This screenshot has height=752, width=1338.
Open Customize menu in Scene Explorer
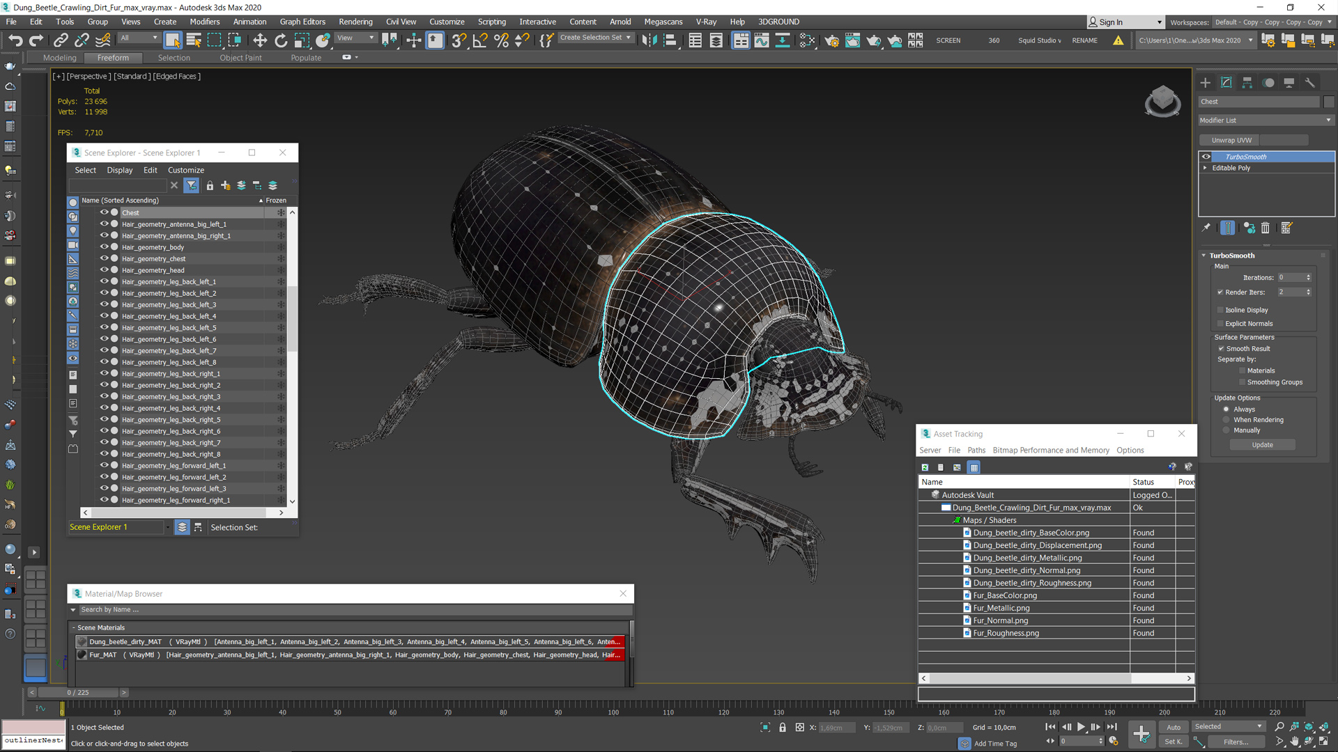coord(185,170)
